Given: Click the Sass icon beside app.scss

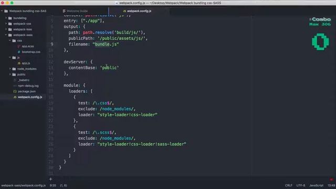Looking at the screenshot, I should [x=19, y=46].
